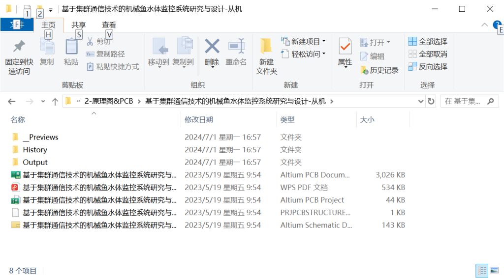Click the WPS PDF file icon

point(15,187)
